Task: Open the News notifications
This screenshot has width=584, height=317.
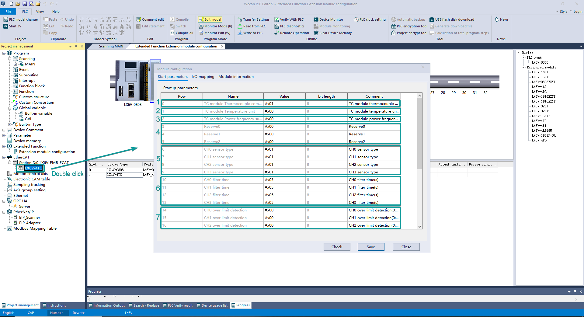Action: [502, 19]
